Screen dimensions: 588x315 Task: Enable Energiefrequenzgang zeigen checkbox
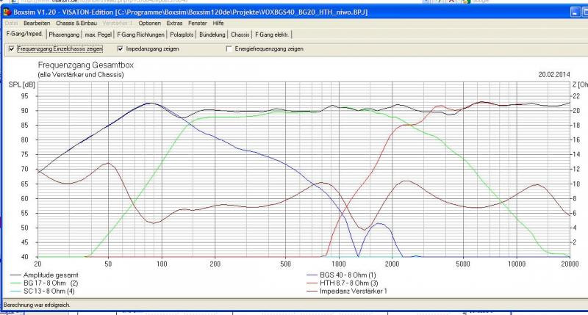[229, 49]
